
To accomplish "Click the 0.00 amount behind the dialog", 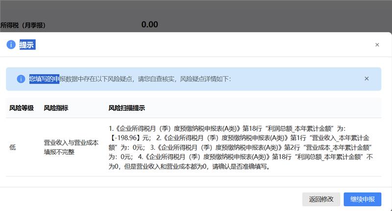I will [x=149, y=25].
